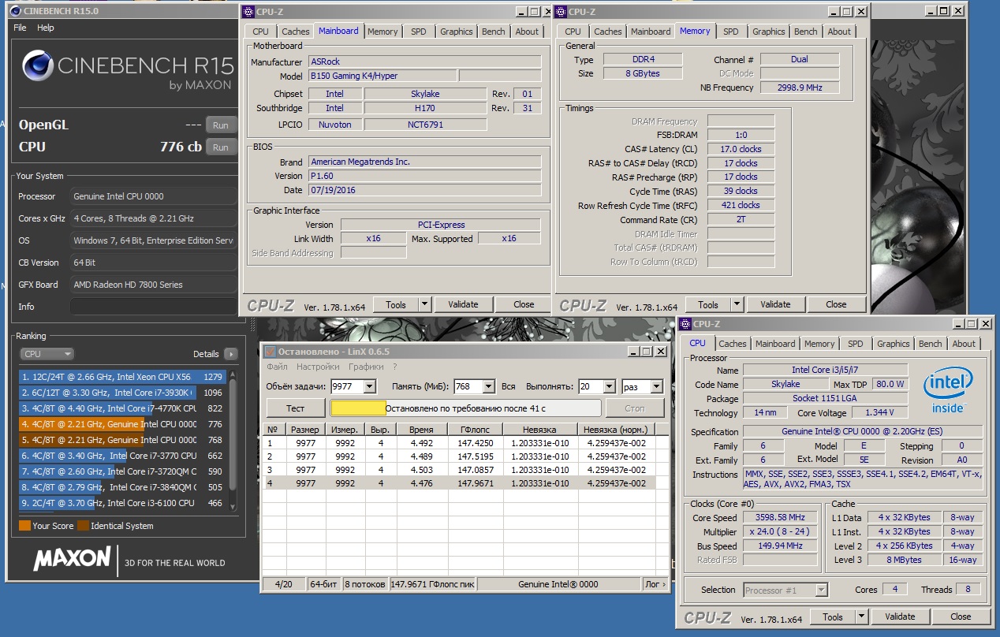Viewport: 1000px width, 637px height.
Task: Open Tools dropdown arrow in CPU-Z Memory window
Action: click(737, 304)
